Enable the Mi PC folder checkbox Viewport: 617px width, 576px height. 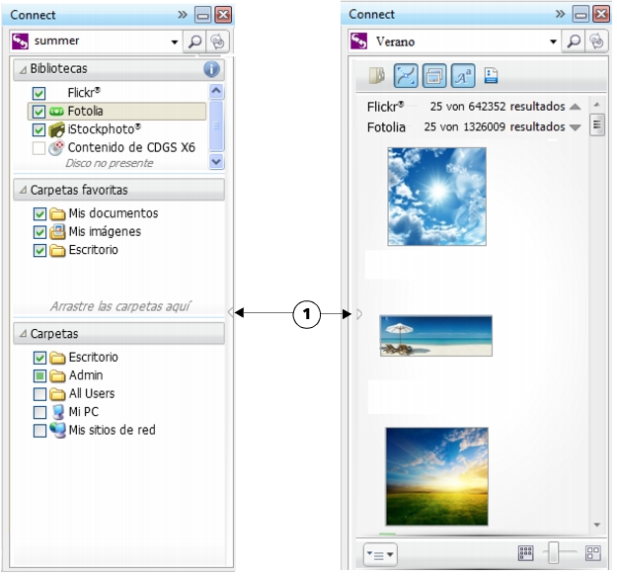click(39, 412)
